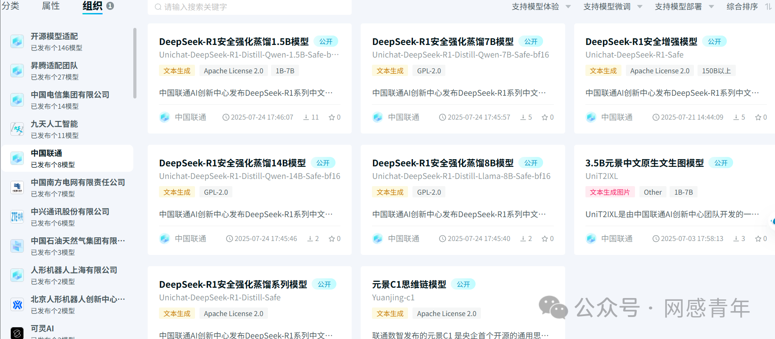
Task: Click the Other license tag
Action: 653,192
